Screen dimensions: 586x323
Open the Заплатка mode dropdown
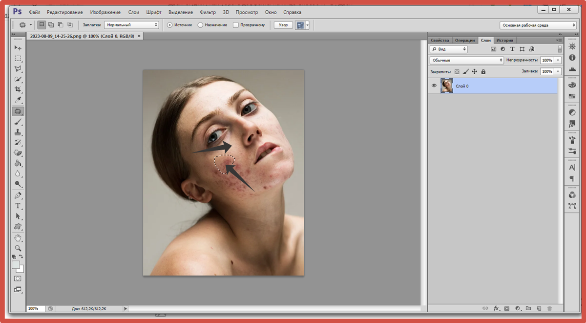pyautogui.click(x=132, y=25)
